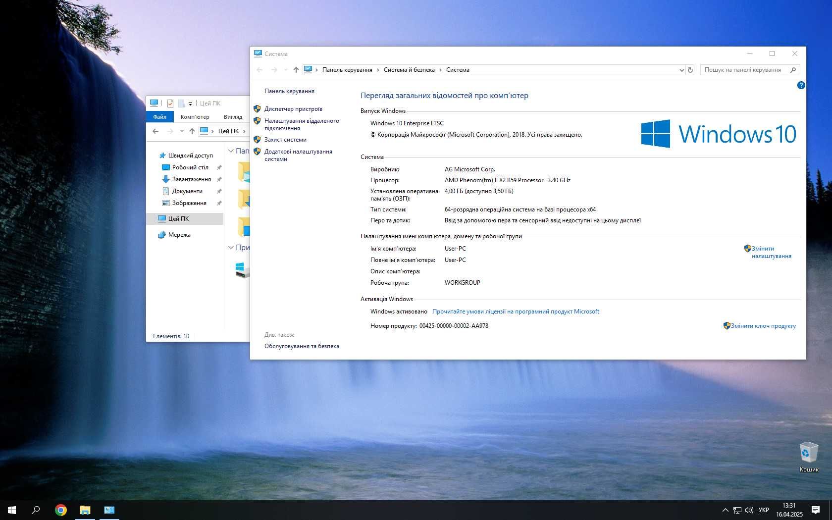Open volume control tray icon
The height and width of the screenshot is (520, 832).
click(x=749, y=510)
